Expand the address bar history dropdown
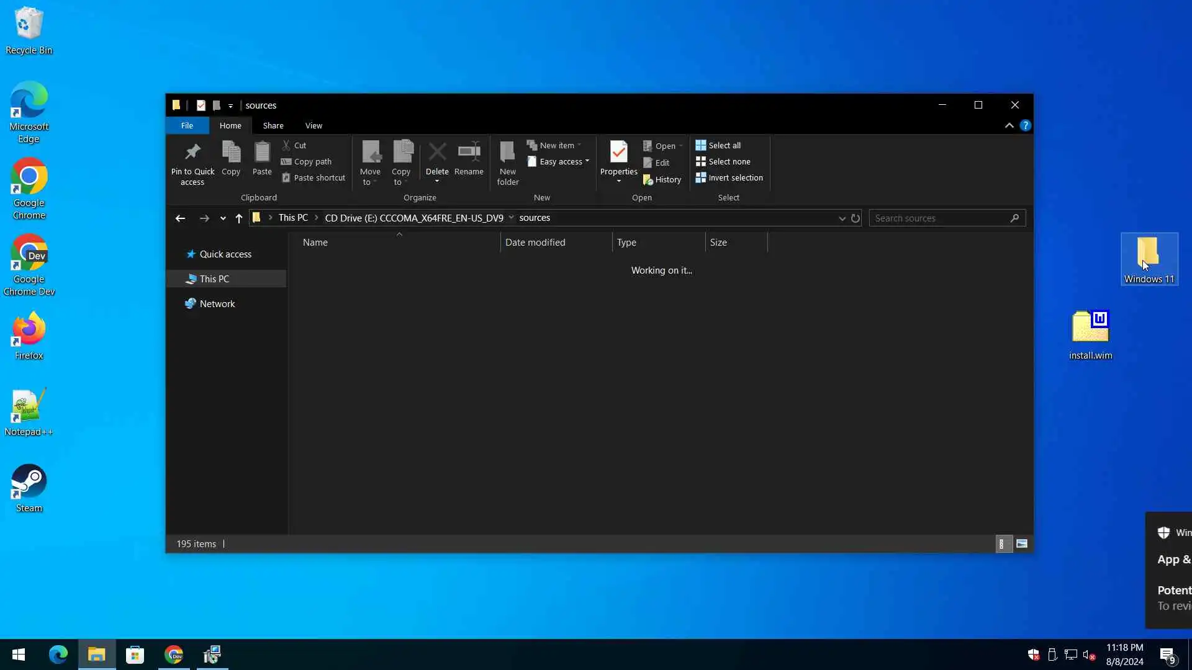This screenshot has height=670, width=1192. [842, 218]
